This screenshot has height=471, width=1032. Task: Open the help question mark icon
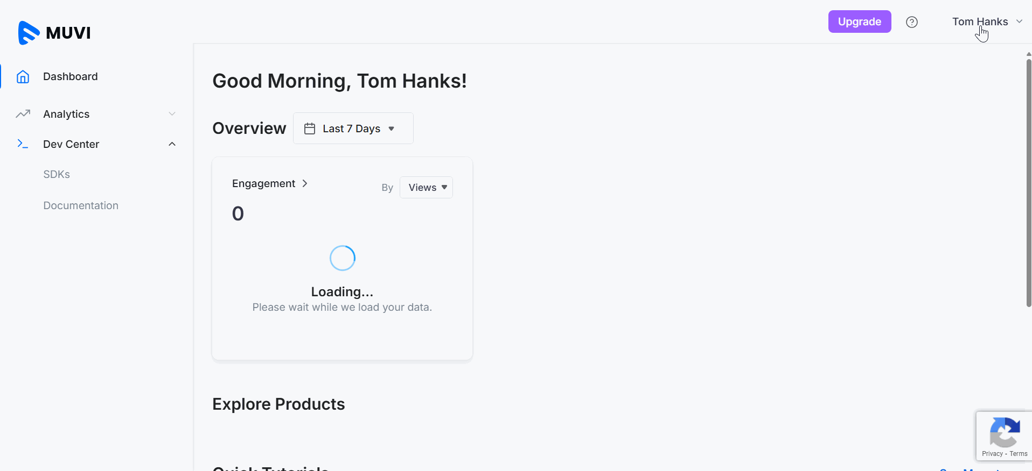(911, 22)
